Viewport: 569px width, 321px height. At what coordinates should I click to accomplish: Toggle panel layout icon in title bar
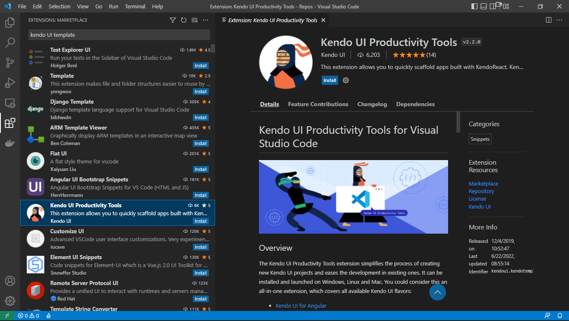coord(484,6)
